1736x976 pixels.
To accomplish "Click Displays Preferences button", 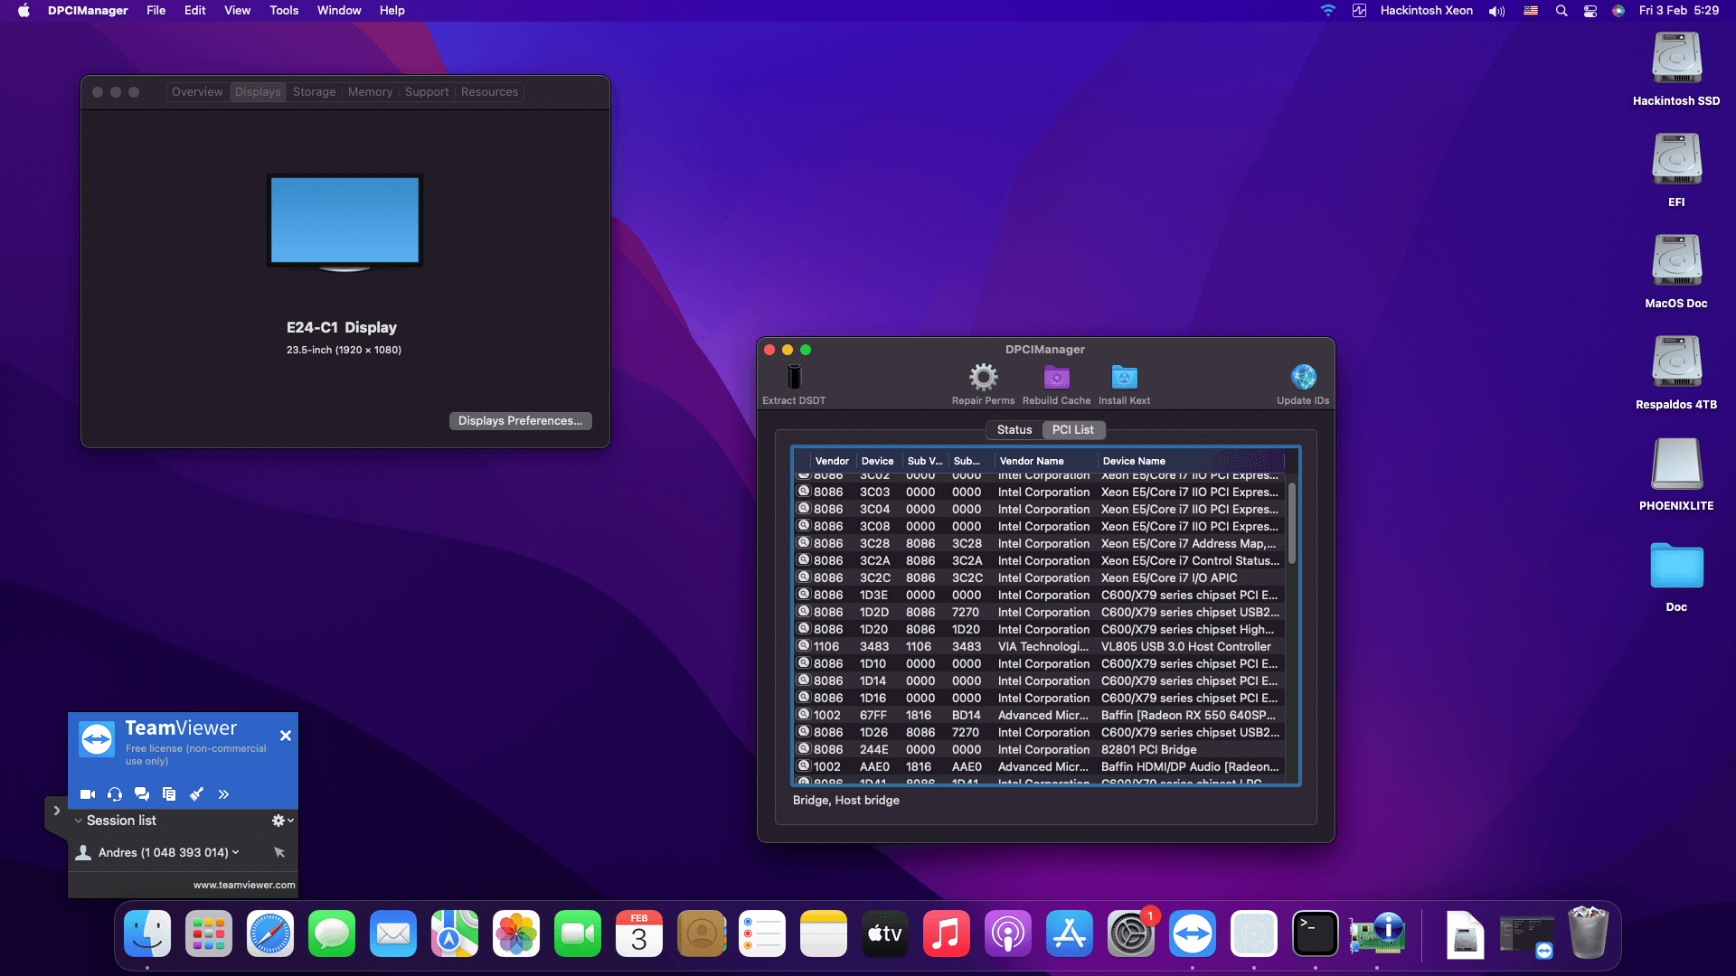I will [x=521, y=421].
